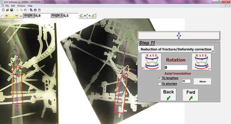Click the Fwd button to advance
The height and width of the screenshot is (124, 231).
pyautogui.click(x=190, y=95)
